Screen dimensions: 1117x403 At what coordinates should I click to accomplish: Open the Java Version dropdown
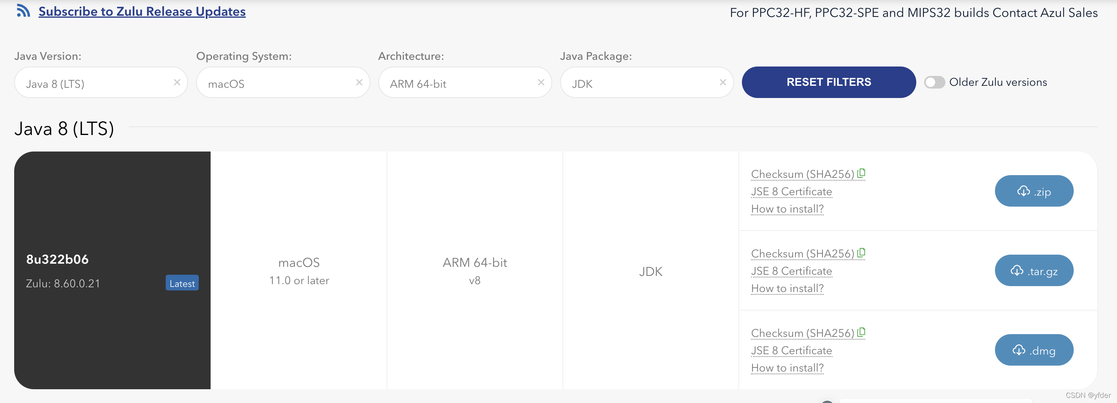point(101,82)
